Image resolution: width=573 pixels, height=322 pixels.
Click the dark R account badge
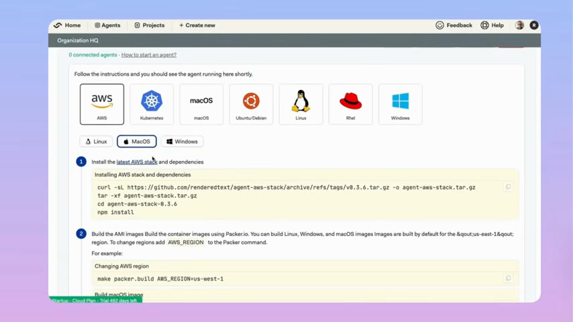(534, 25)
